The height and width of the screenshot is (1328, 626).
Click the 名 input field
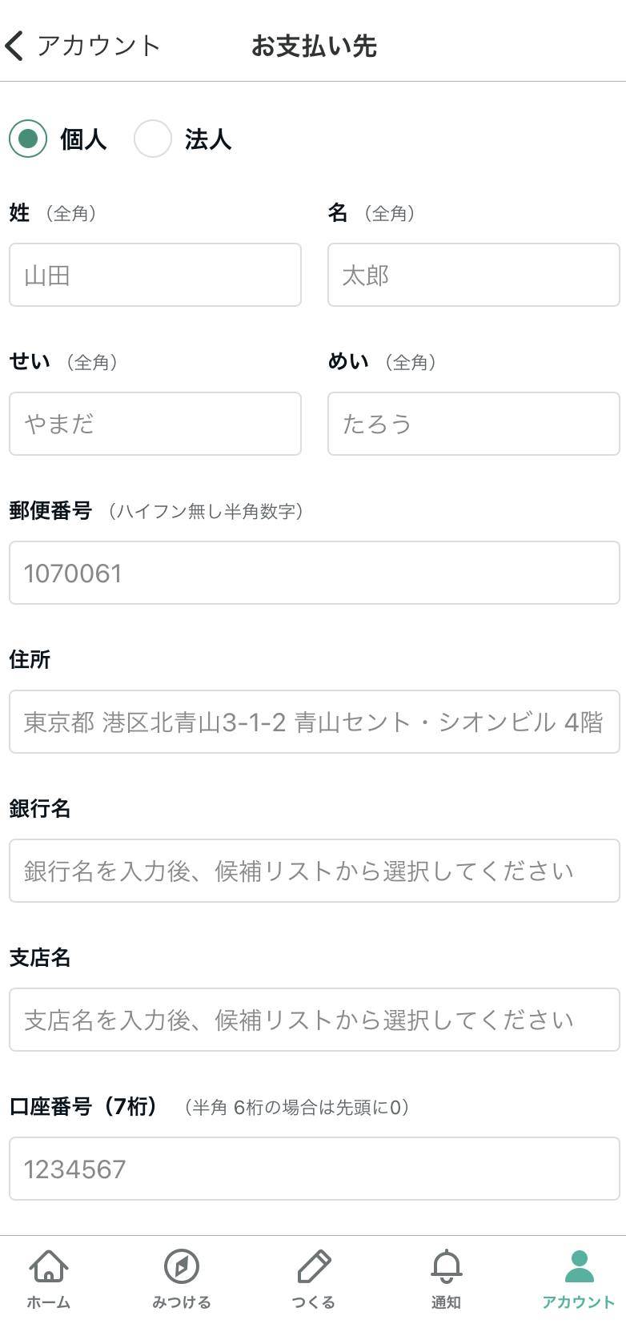[474, 275]
